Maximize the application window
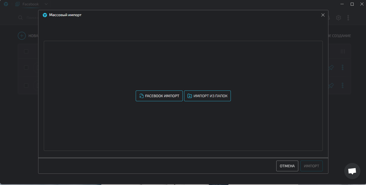366x185 pixels. 352,4
